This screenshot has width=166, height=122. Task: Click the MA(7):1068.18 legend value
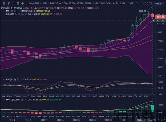click(28, 11)
